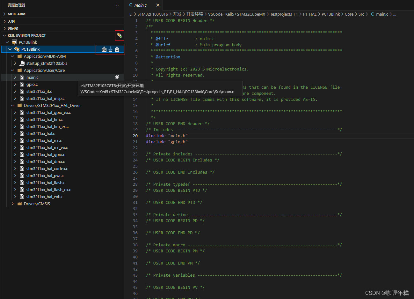Collapse the Application/MDK-ARM group

[x=12, y=56]
